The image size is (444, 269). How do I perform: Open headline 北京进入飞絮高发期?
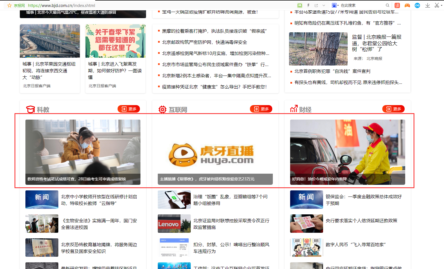coord(115,71)
